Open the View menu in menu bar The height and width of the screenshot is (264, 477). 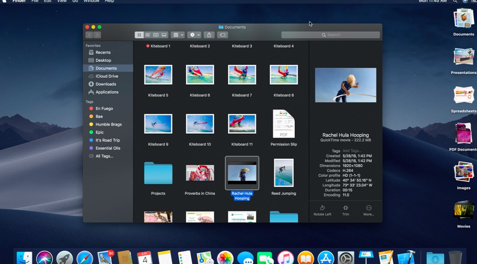coord(62,2)
